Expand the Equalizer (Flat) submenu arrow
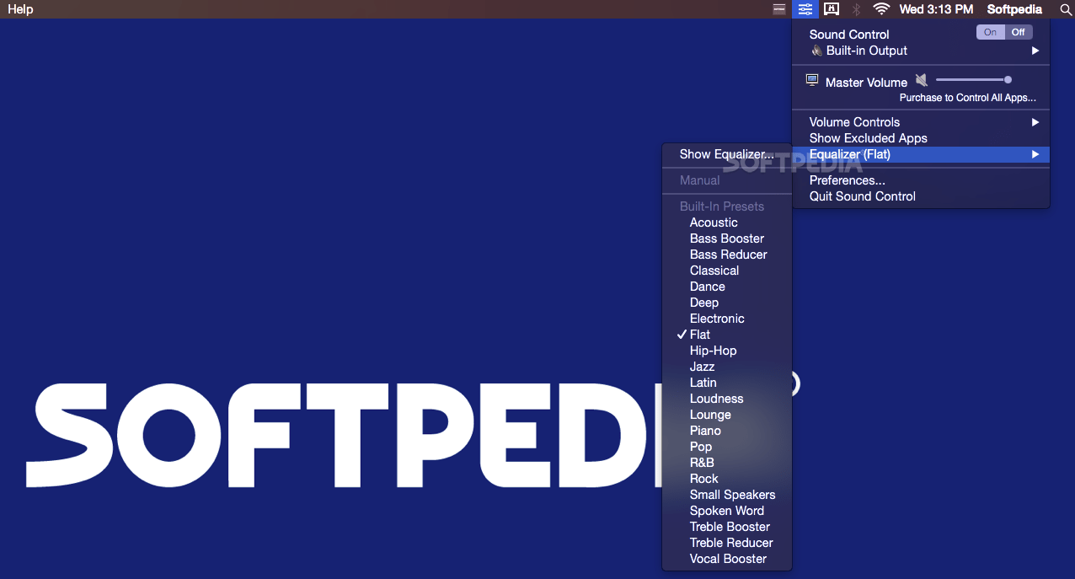The height and width of the screenshot is (579, 1075). coord(1035,154)
